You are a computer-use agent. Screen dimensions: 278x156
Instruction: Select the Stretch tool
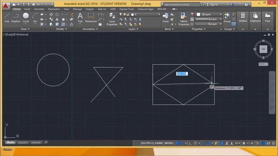pyautogui.click(x=51, y=24)
